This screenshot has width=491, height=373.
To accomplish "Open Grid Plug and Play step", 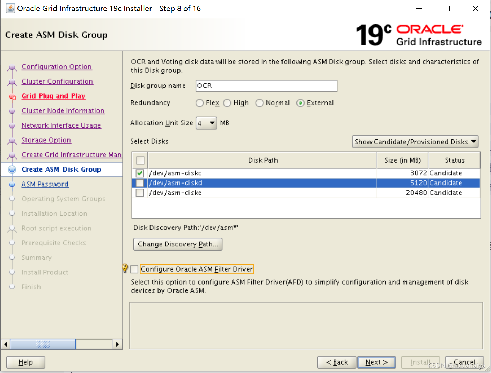I will click(53, 96).
